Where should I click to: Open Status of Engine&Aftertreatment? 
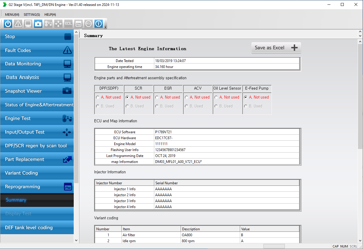[37, 105]
